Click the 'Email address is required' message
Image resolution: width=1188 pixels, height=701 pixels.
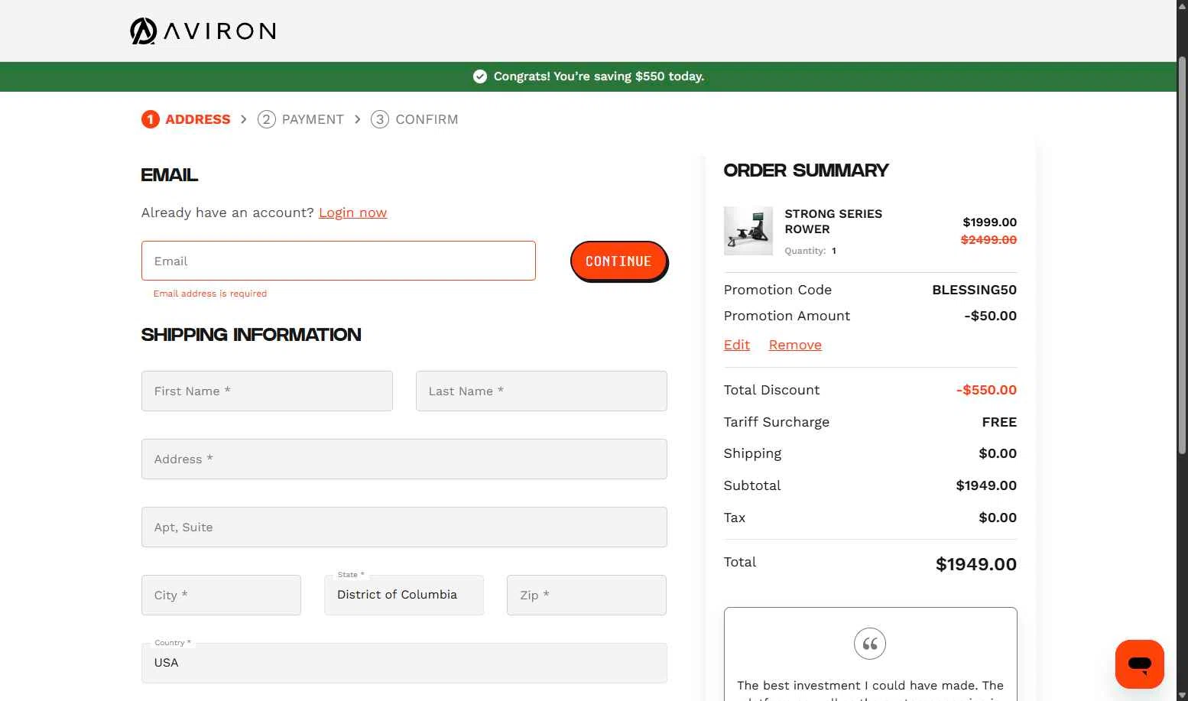pos(210,294)
